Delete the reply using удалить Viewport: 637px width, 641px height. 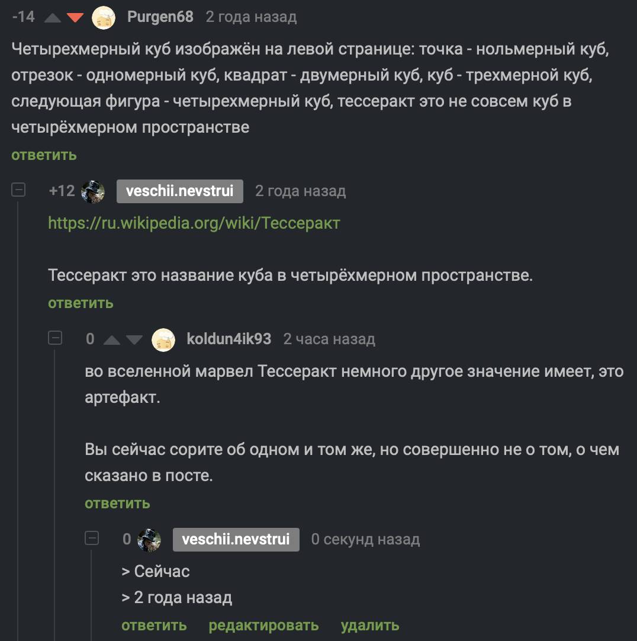click(x=370, y=625)
